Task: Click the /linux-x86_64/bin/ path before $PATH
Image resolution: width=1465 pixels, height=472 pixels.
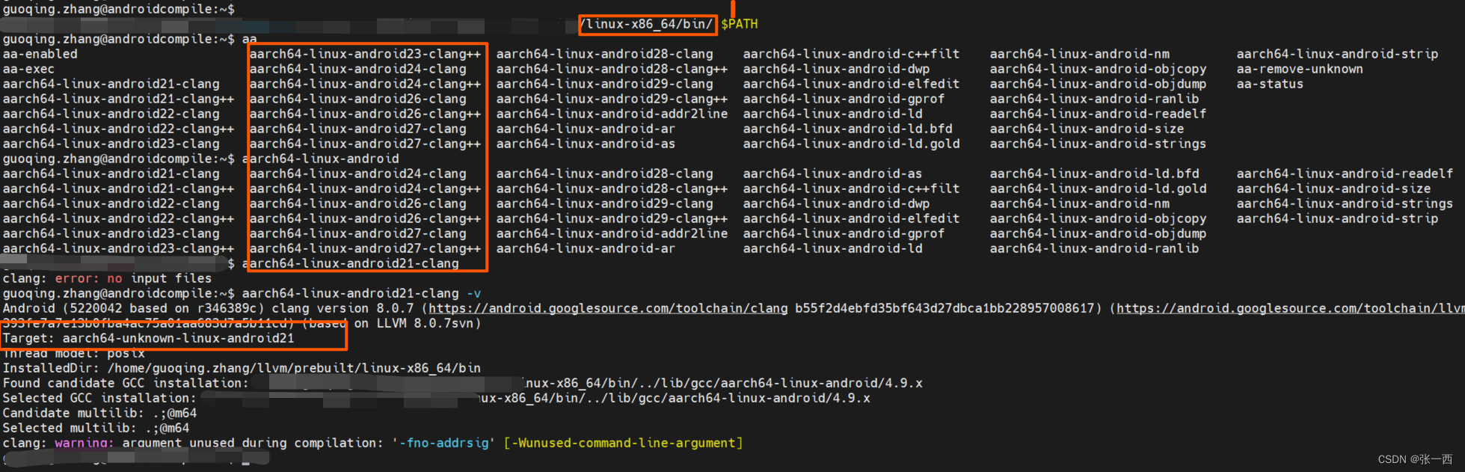Action: tap(646, 24)
